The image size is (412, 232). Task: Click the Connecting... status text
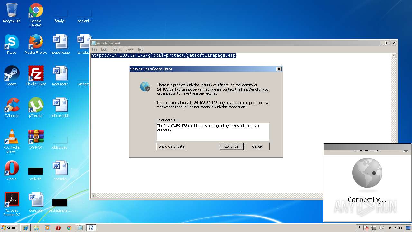pos(367,200)
